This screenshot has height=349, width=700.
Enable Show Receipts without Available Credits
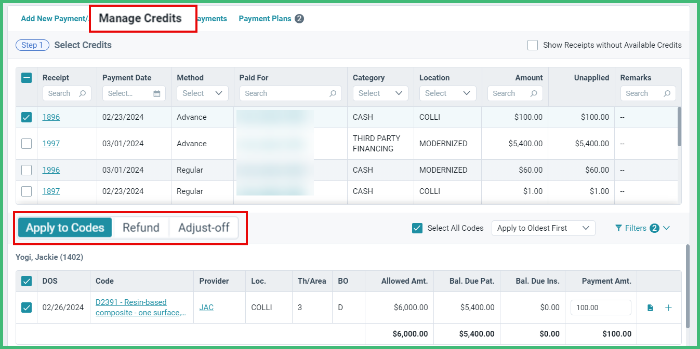pos(532,45)
